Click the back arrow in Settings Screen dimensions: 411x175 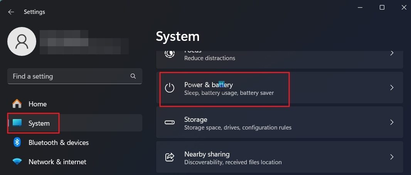pos(11,12)
